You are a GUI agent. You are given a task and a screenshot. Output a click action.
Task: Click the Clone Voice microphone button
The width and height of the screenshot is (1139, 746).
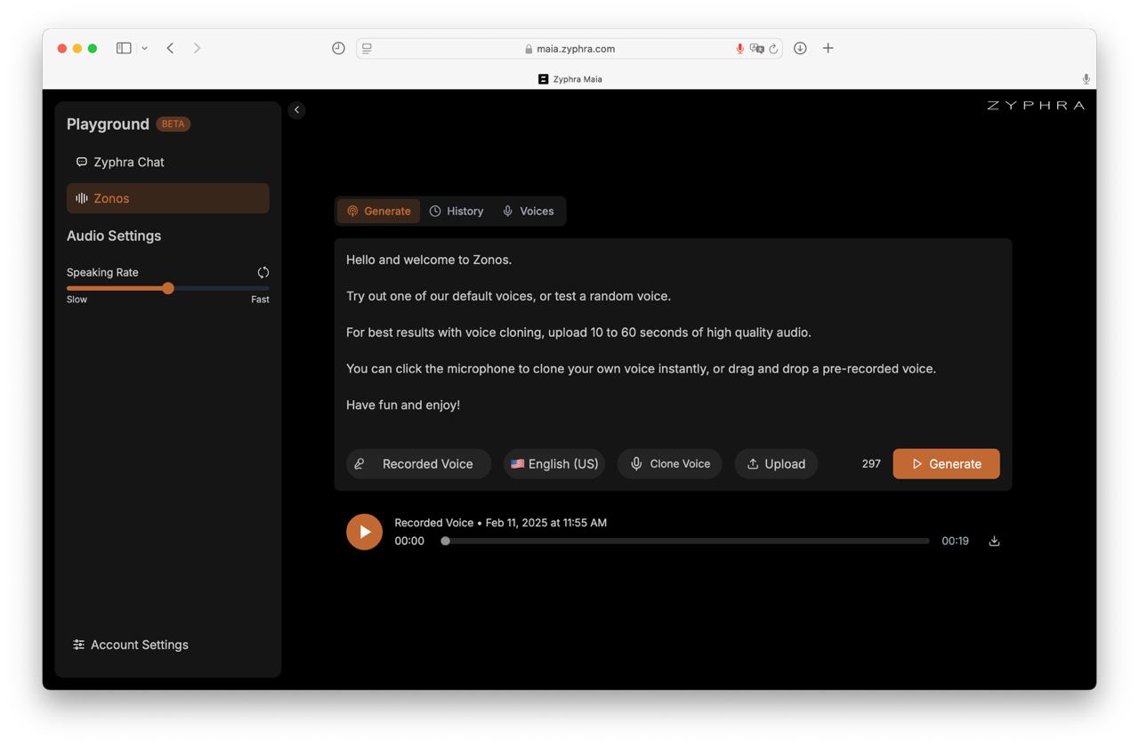669,464
